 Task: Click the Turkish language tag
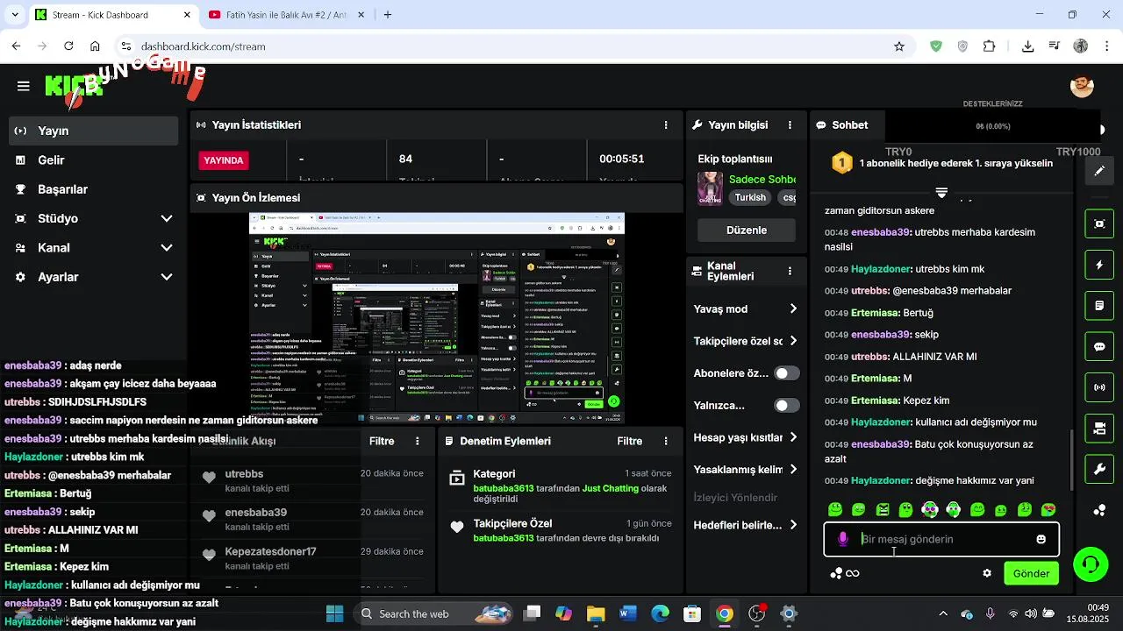point(750,197)
